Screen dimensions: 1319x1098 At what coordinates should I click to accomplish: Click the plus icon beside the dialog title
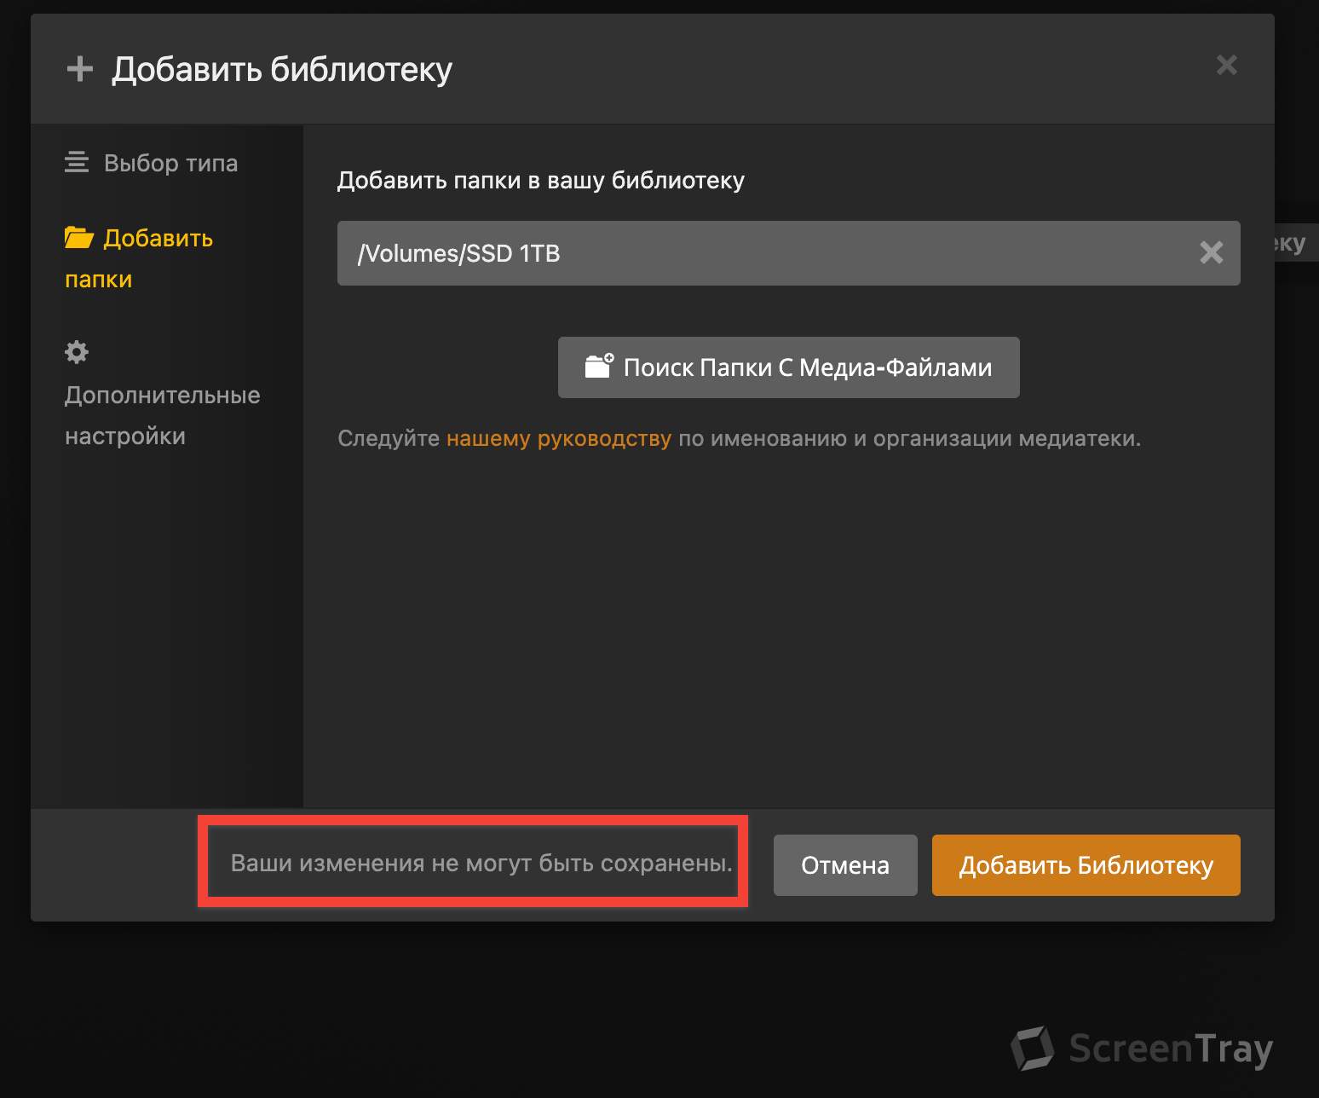[80, 69]
